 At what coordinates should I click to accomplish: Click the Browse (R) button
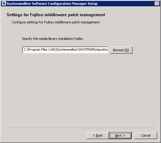121,50
